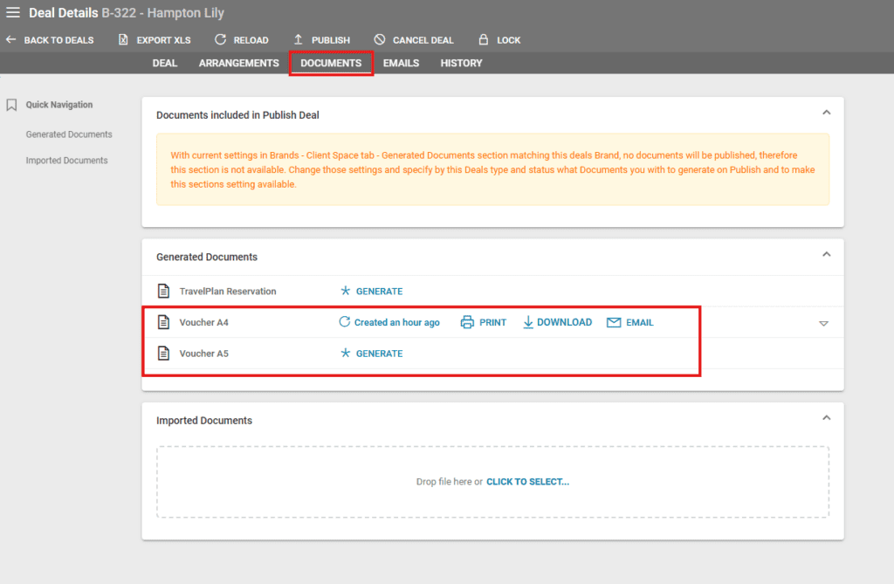Image resolution: width=894 pixels, height=584 pixels.
Task: Open the History tab
Action: 461,63
